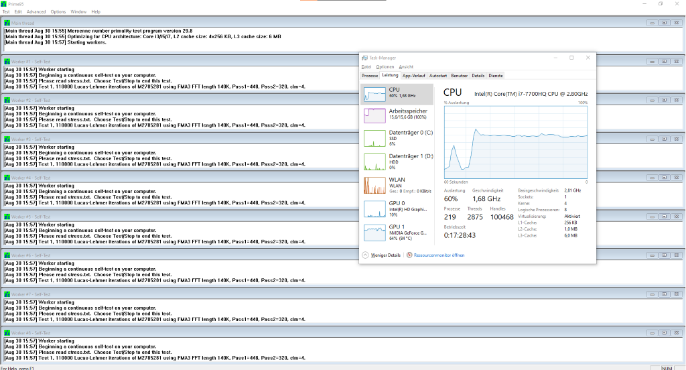Screen dimensions: 686x370
Task: Switch to the Benutzer tab
Action: [460, 76]
